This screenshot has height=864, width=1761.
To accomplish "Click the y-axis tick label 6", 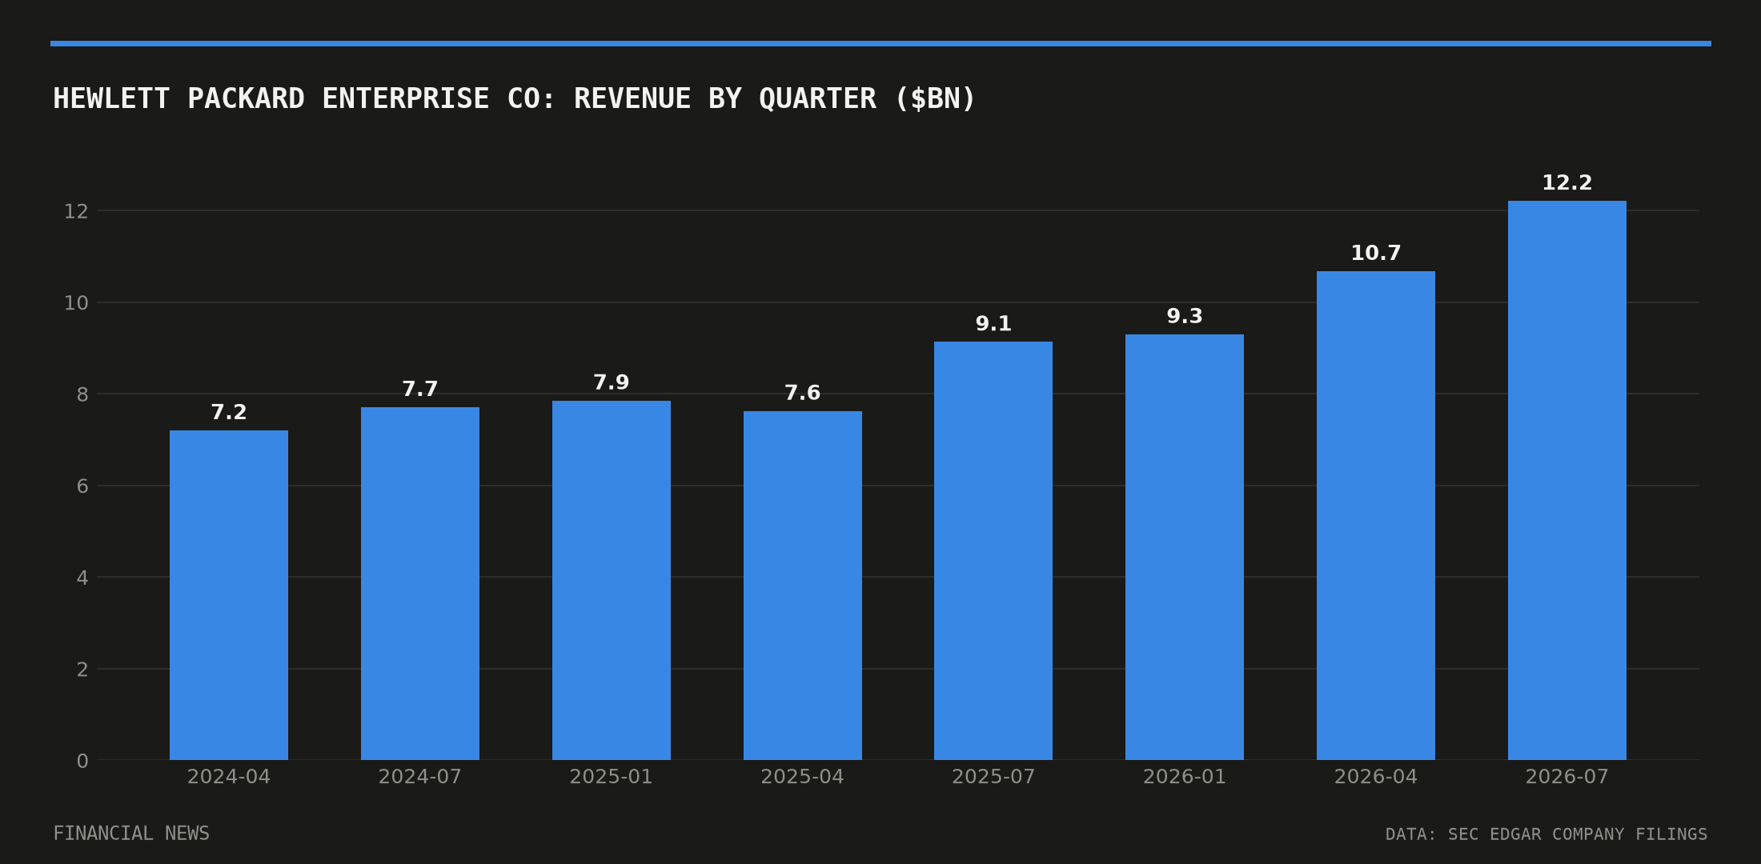I will click(x=82, y=486).
